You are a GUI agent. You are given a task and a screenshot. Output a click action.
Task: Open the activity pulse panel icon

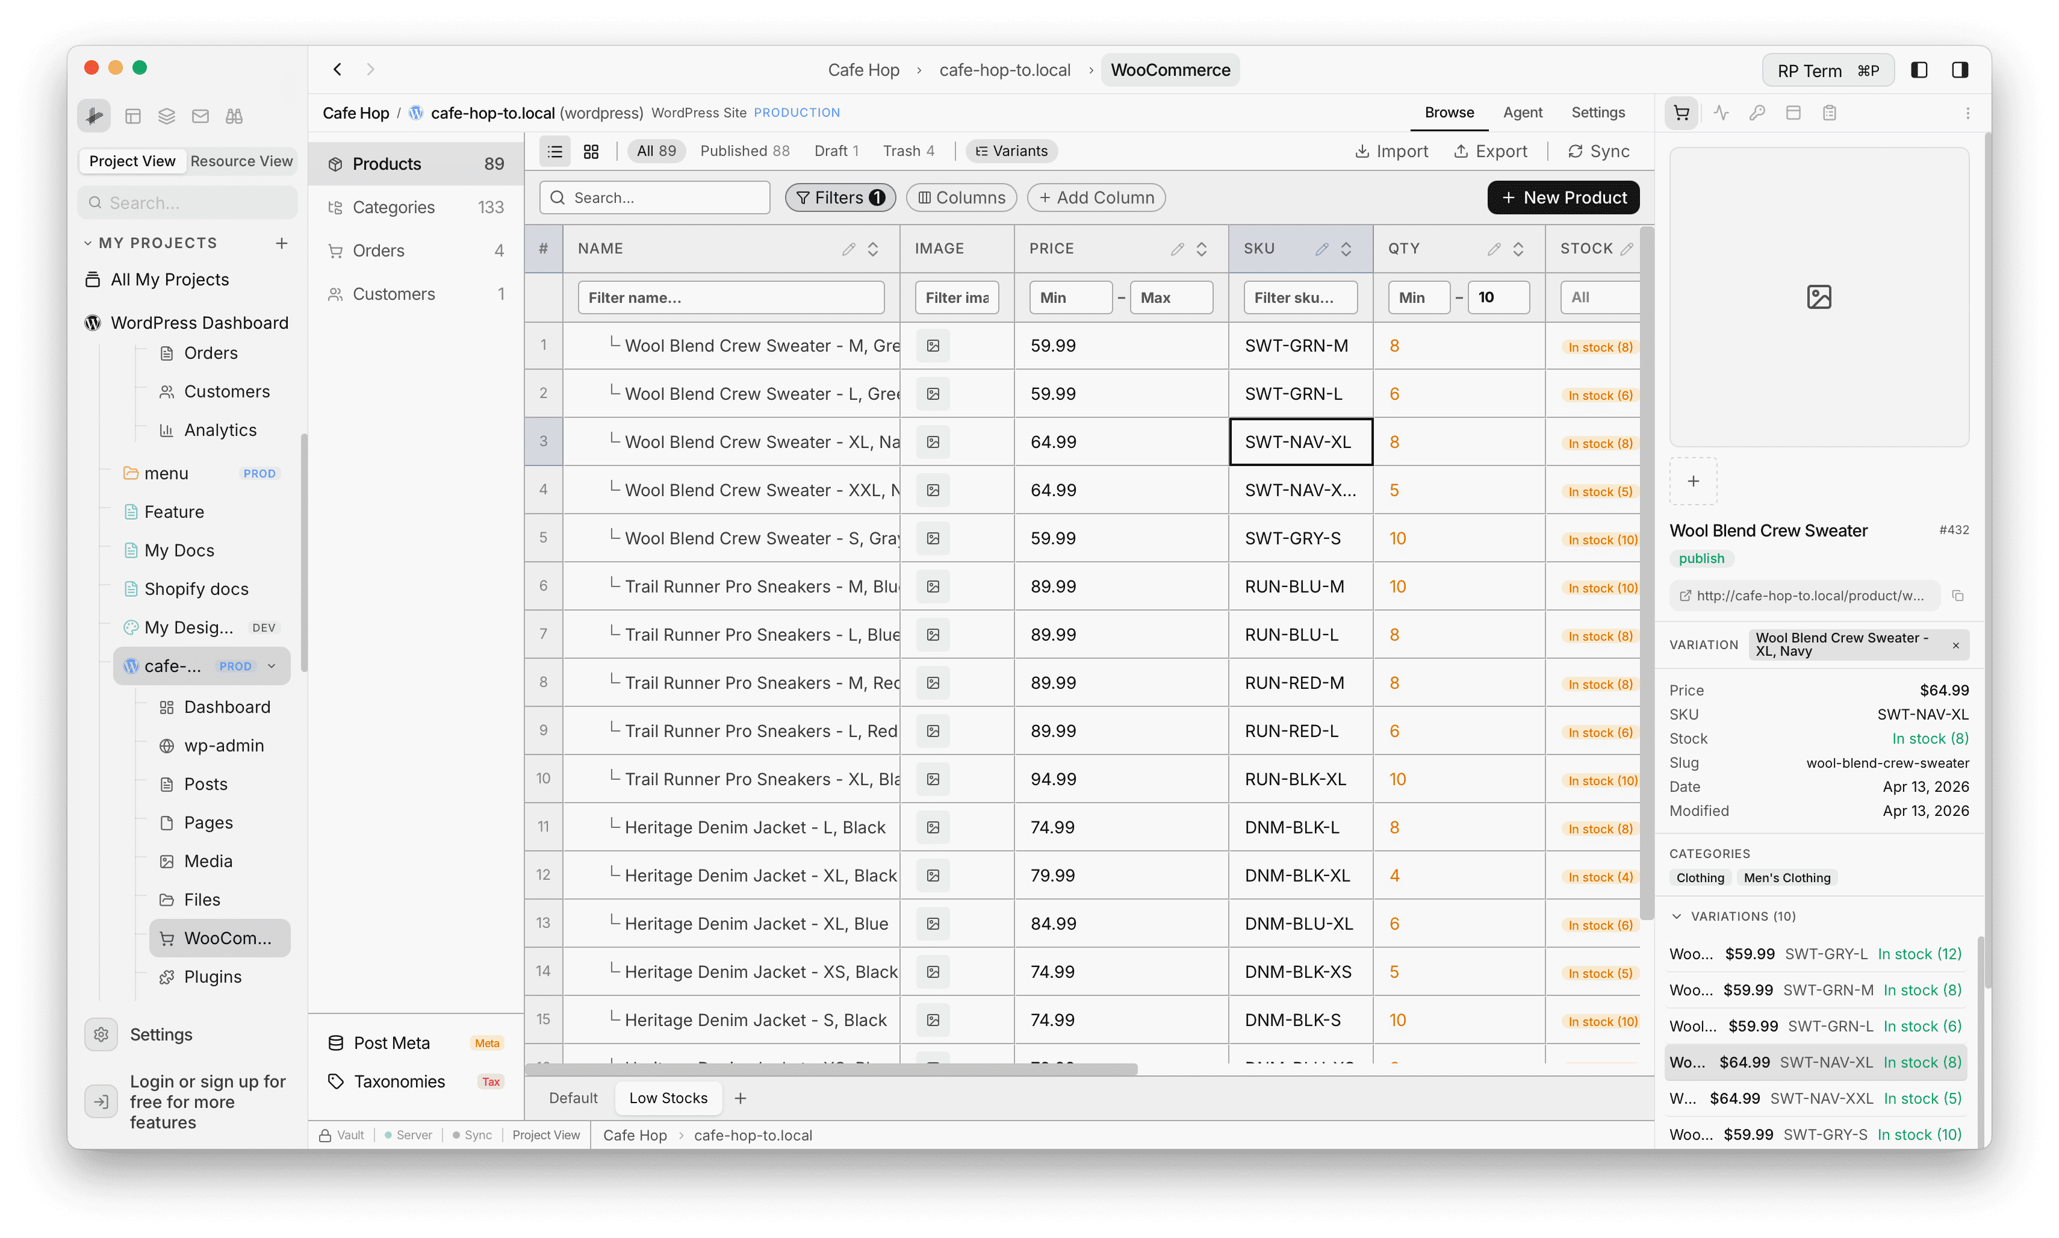(x=1721, y=113)
